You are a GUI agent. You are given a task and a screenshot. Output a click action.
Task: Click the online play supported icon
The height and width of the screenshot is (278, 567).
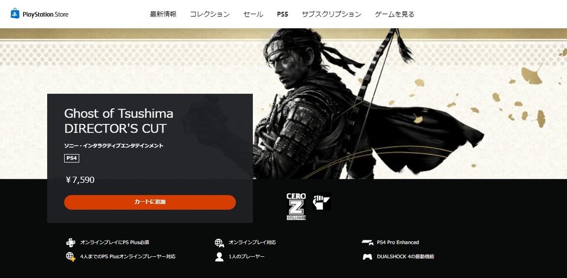tap(219, 243)
